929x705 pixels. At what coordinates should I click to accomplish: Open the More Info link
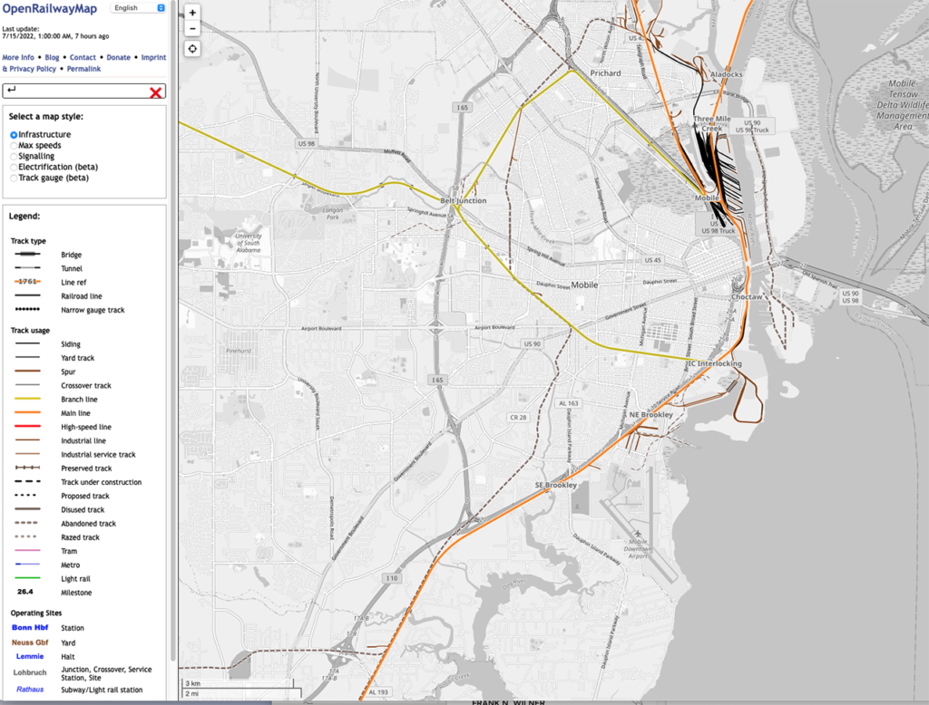pyautogui.click(x=18, y=57)
